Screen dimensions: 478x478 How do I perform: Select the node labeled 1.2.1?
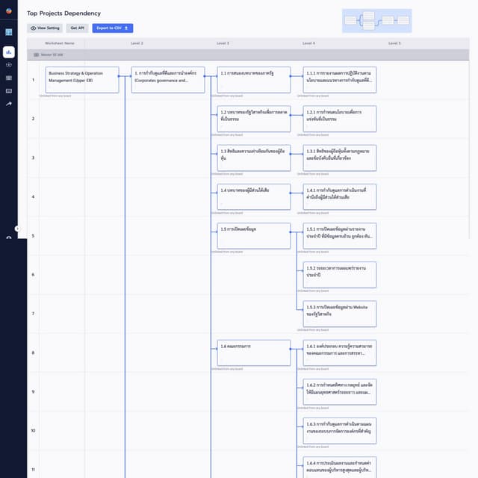pyautogui.click(x=340, y=118)
